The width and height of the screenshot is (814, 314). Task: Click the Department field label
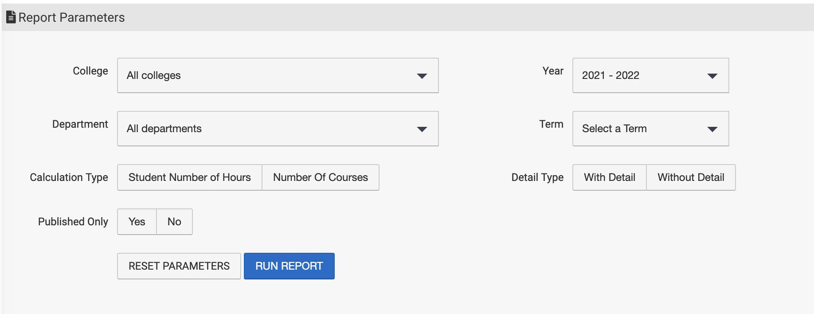[80, 124]
